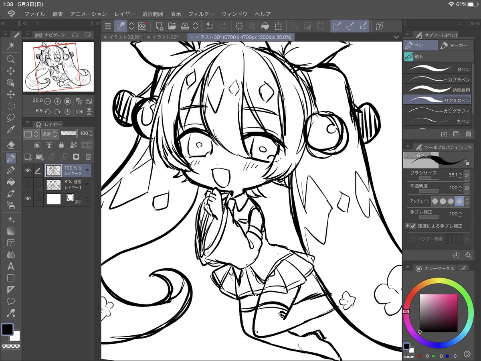This screenshot has width=481, height=361.
Task: Select the Auto select wand tool
Action: click(11, 46)
